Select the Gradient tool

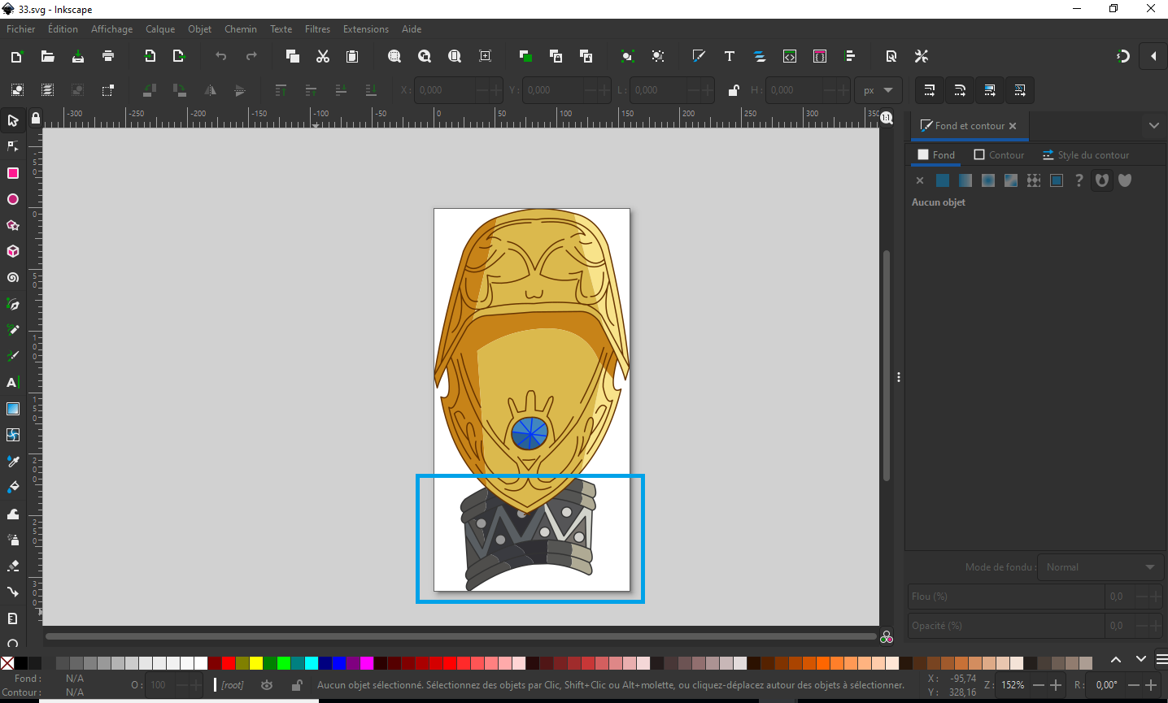13,409
